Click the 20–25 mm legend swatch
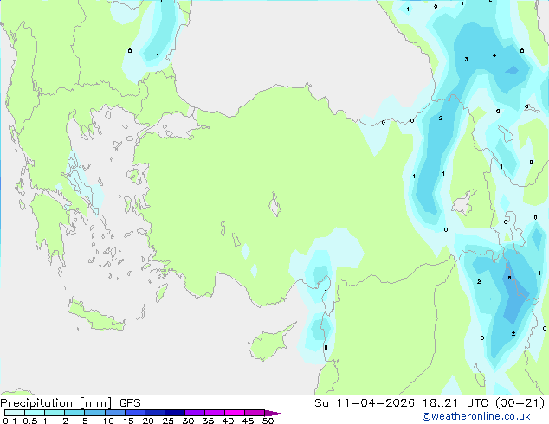The width and height of the screenshot is (549, 424). coord(154,413)
